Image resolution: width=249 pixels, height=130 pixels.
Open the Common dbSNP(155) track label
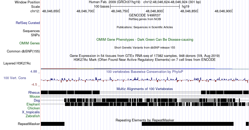click(x=23, y=51)
